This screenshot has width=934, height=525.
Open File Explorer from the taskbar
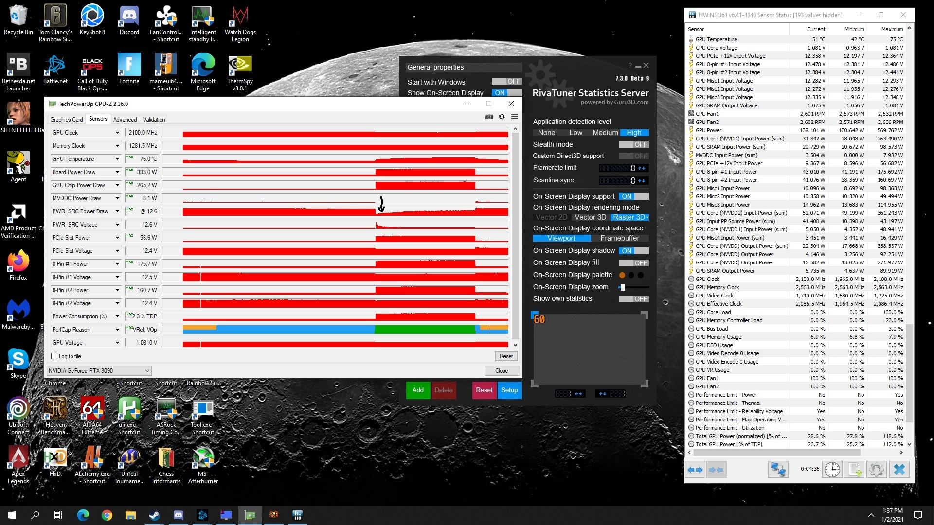(130, 515)
